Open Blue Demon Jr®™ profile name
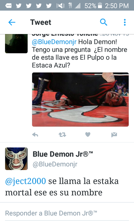Viewport: 134px width, 223px height. point(63,154)
